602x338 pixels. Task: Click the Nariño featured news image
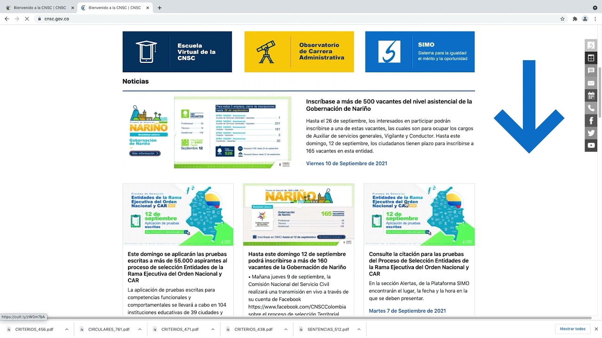coord(207,132)
